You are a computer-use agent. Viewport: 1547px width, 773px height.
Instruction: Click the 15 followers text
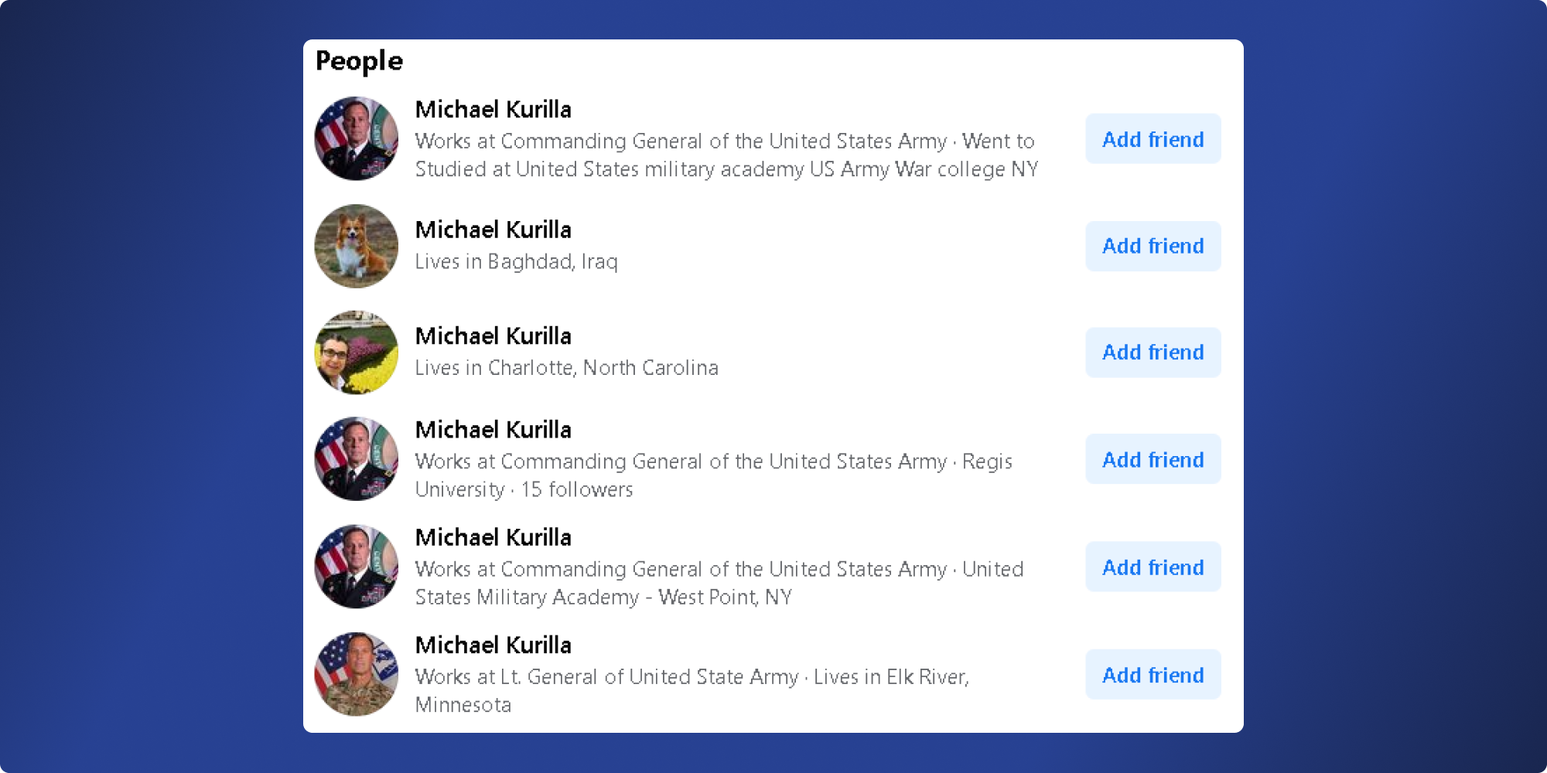pyautogui.click(x=577, y=489)
